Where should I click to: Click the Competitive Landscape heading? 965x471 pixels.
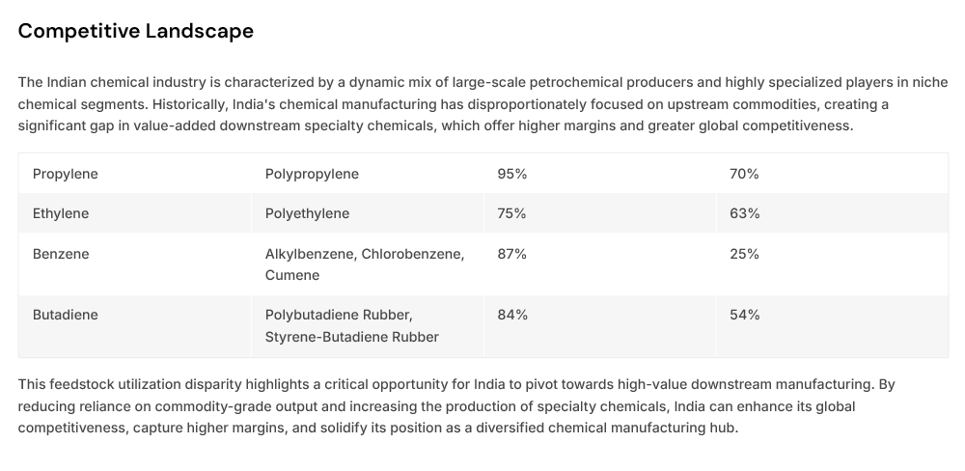tap(136, 31)
